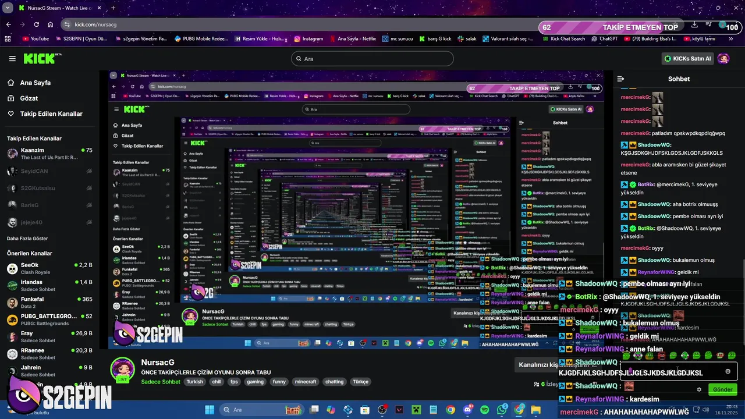Open RRaenee recommended channel
This screenshot has width=745, height=419.
49,354
